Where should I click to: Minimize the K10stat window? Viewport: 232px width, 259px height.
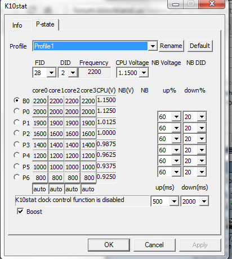pos(176,4)
